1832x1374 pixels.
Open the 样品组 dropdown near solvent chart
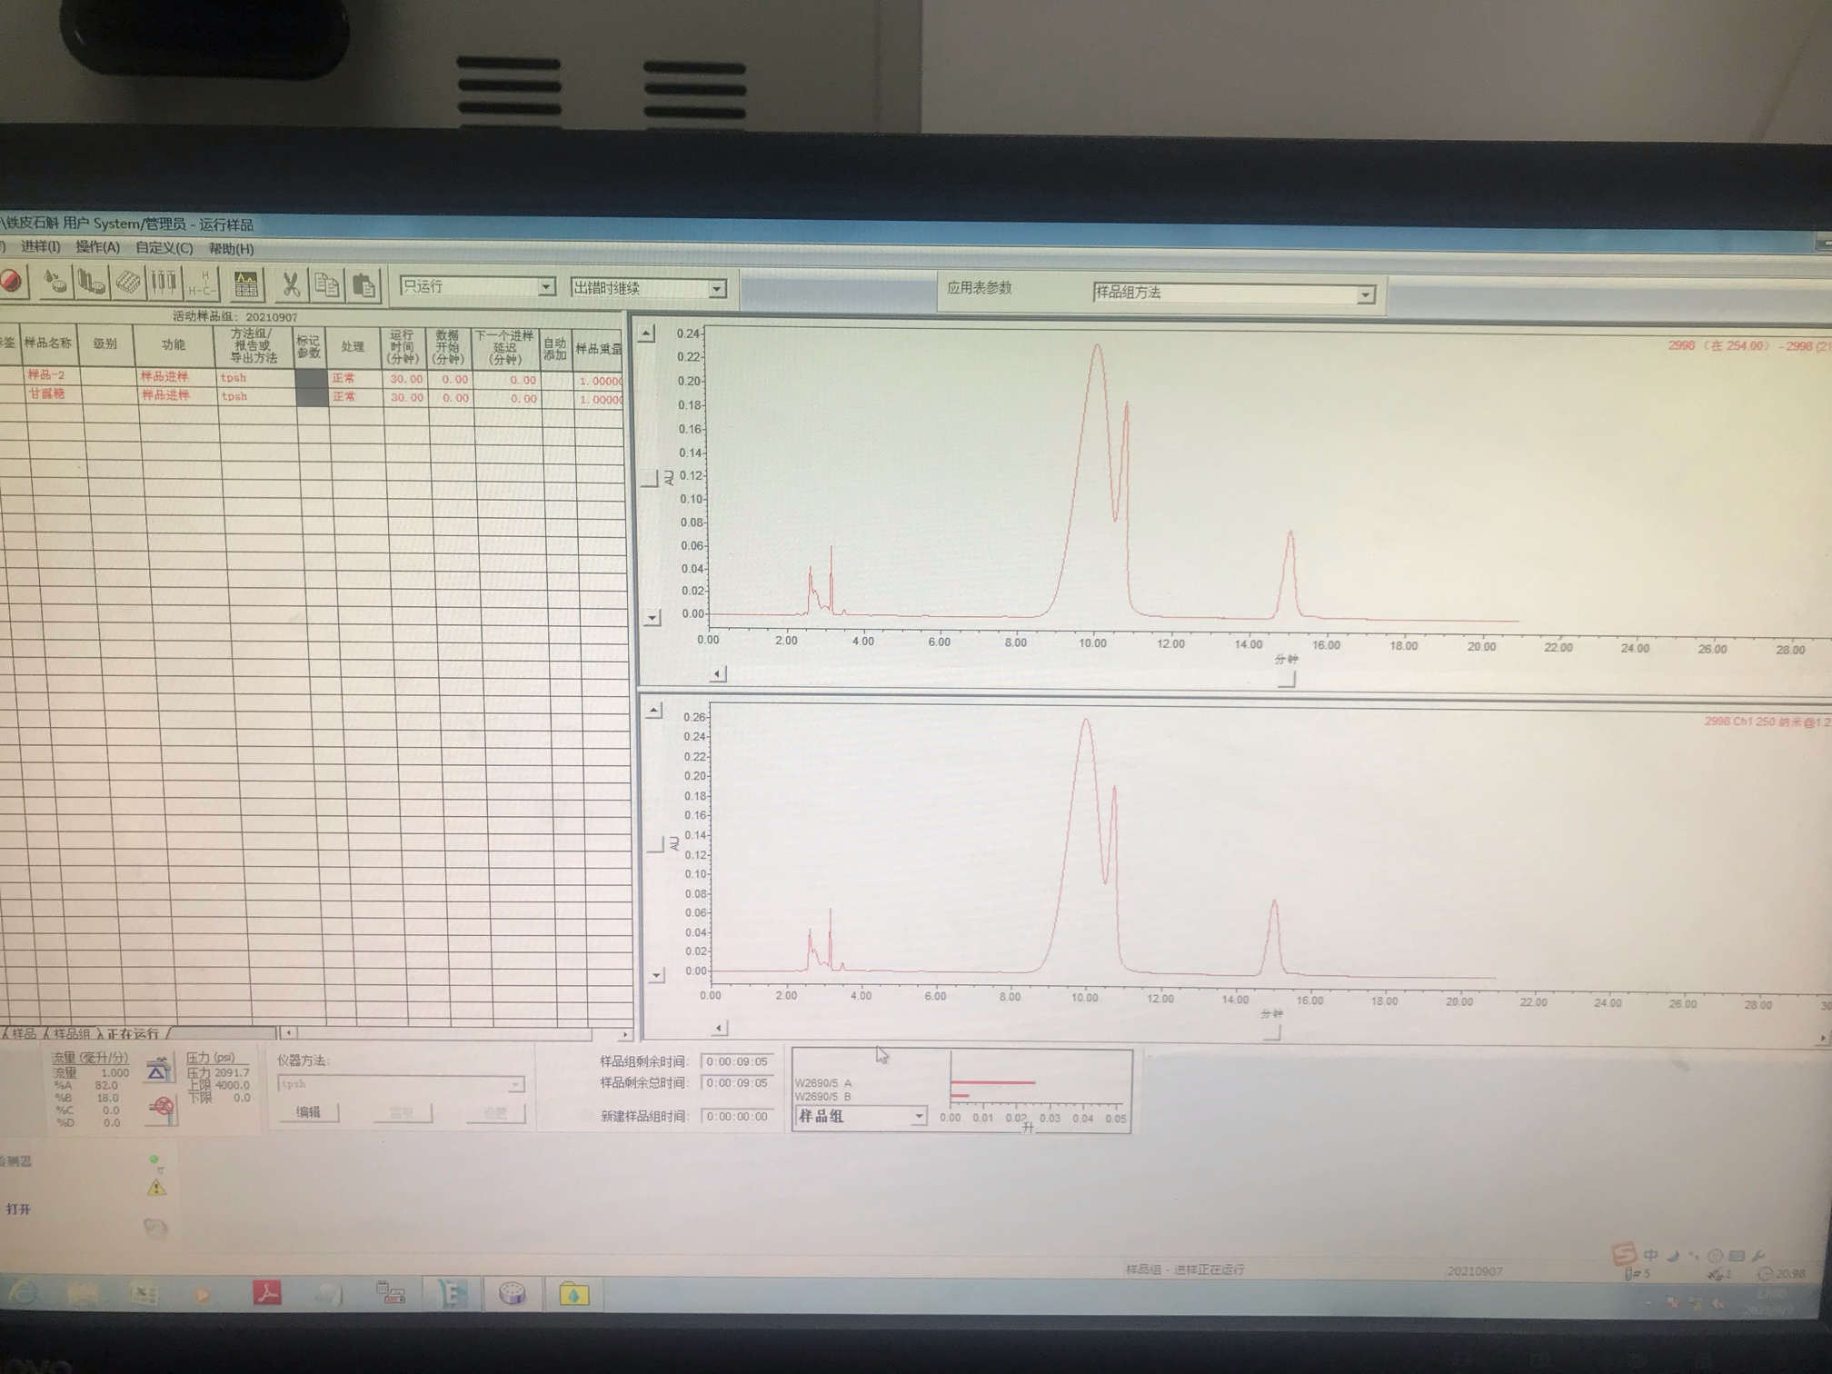coord(919,1117)
